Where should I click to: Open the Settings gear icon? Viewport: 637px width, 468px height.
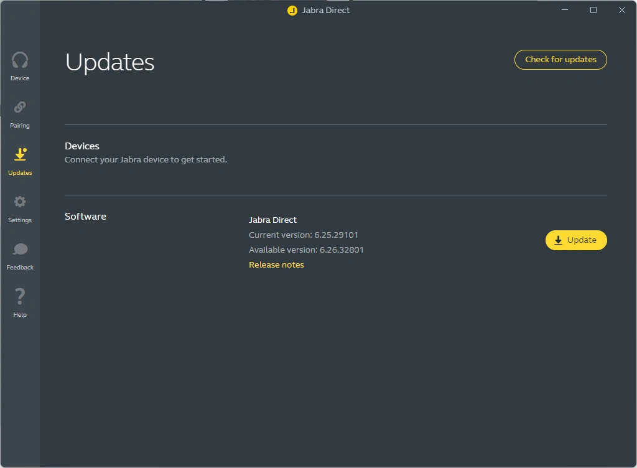pos(20,202)
